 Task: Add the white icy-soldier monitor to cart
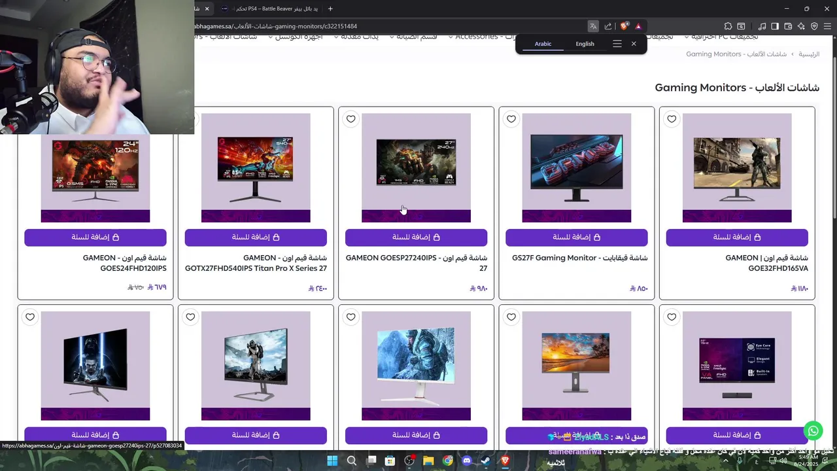(x=416, y=435)
